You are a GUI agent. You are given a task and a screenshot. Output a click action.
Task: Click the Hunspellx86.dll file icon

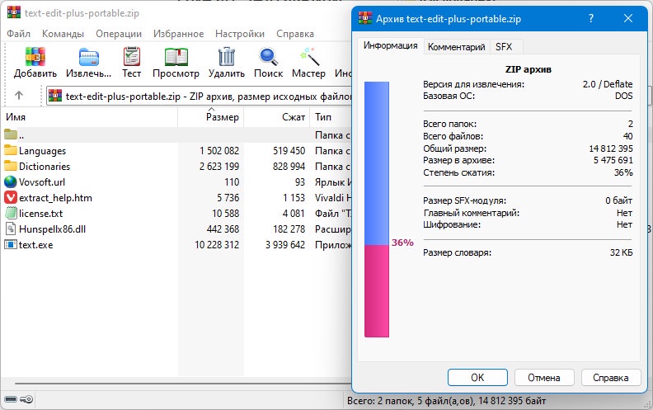(11, 229)
